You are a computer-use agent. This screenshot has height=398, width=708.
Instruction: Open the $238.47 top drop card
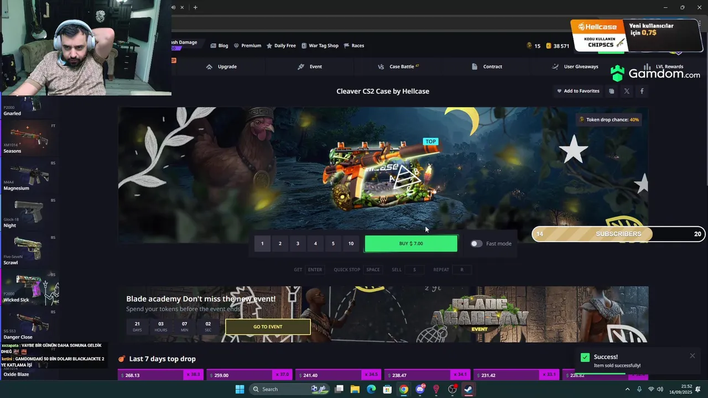[x=427, y=375]
